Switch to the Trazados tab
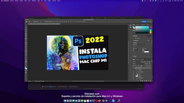This screenshot has width=184, height=103. pyautogui.click(x=142, y=60)
